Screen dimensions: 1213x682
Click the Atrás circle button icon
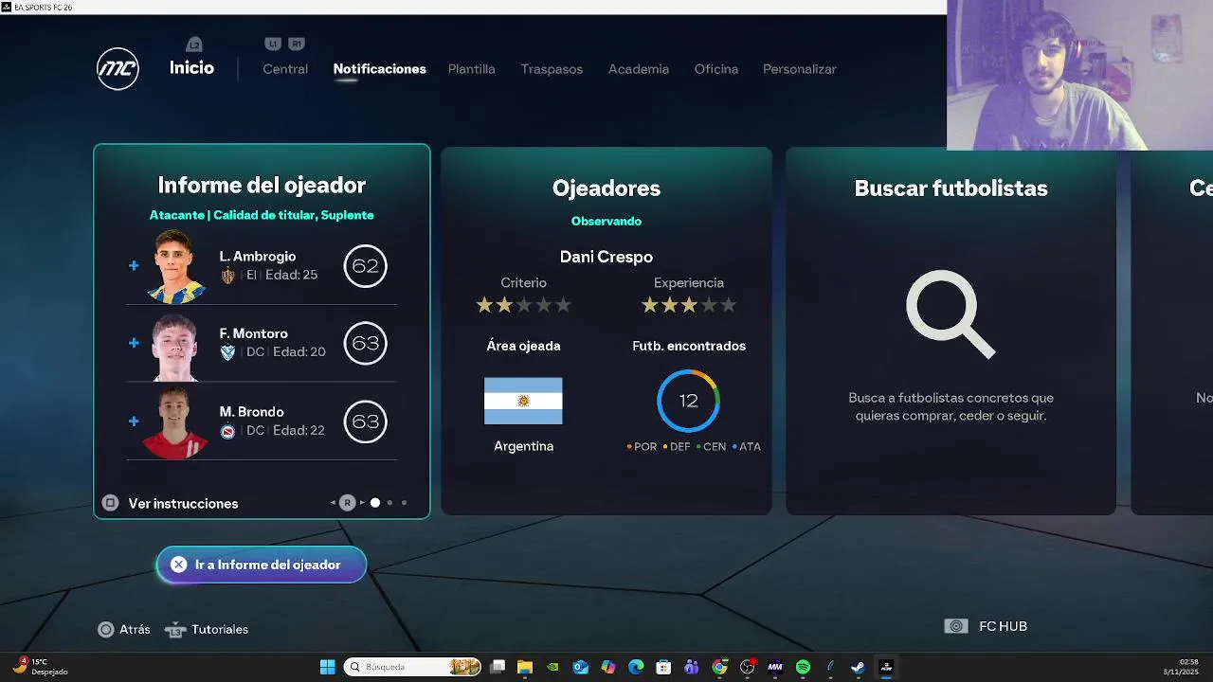pos(106,630)
